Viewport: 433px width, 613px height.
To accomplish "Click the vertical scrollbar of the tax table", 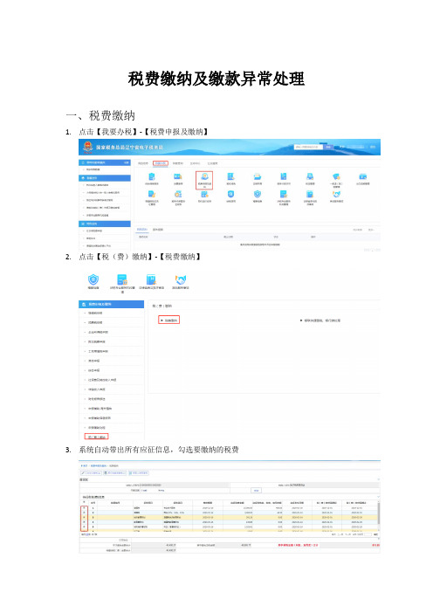I will (379, 514).
